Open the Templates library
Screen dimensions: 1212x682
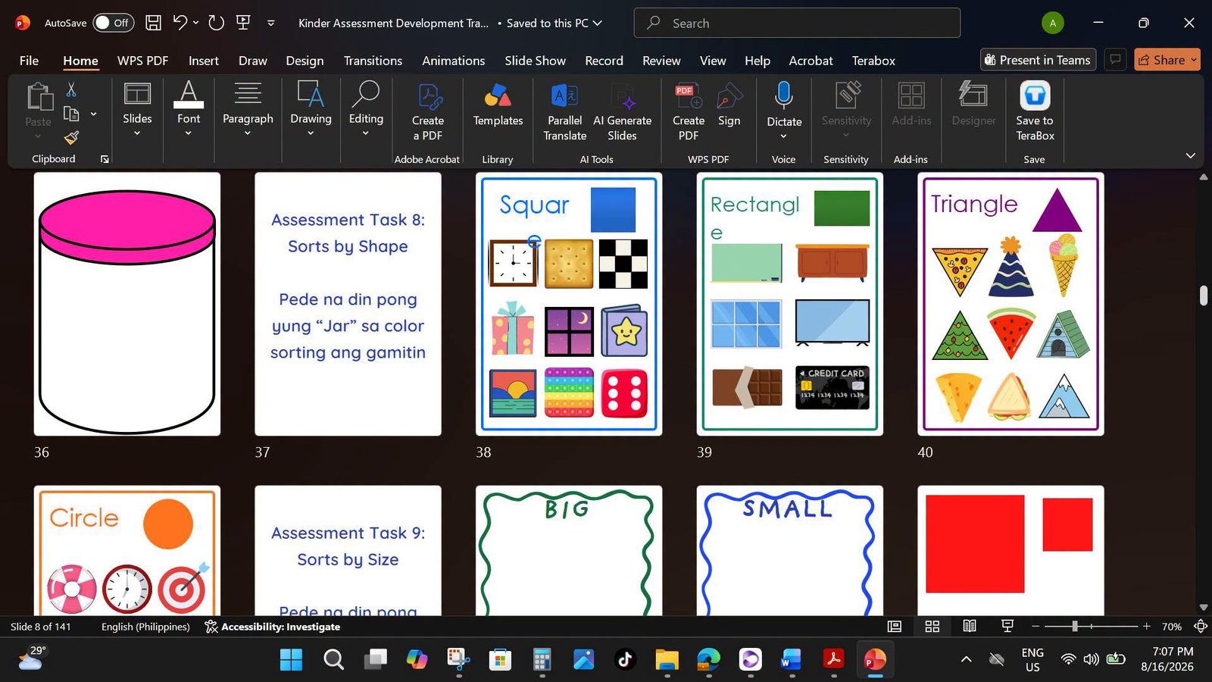click(x=498, y=105)
